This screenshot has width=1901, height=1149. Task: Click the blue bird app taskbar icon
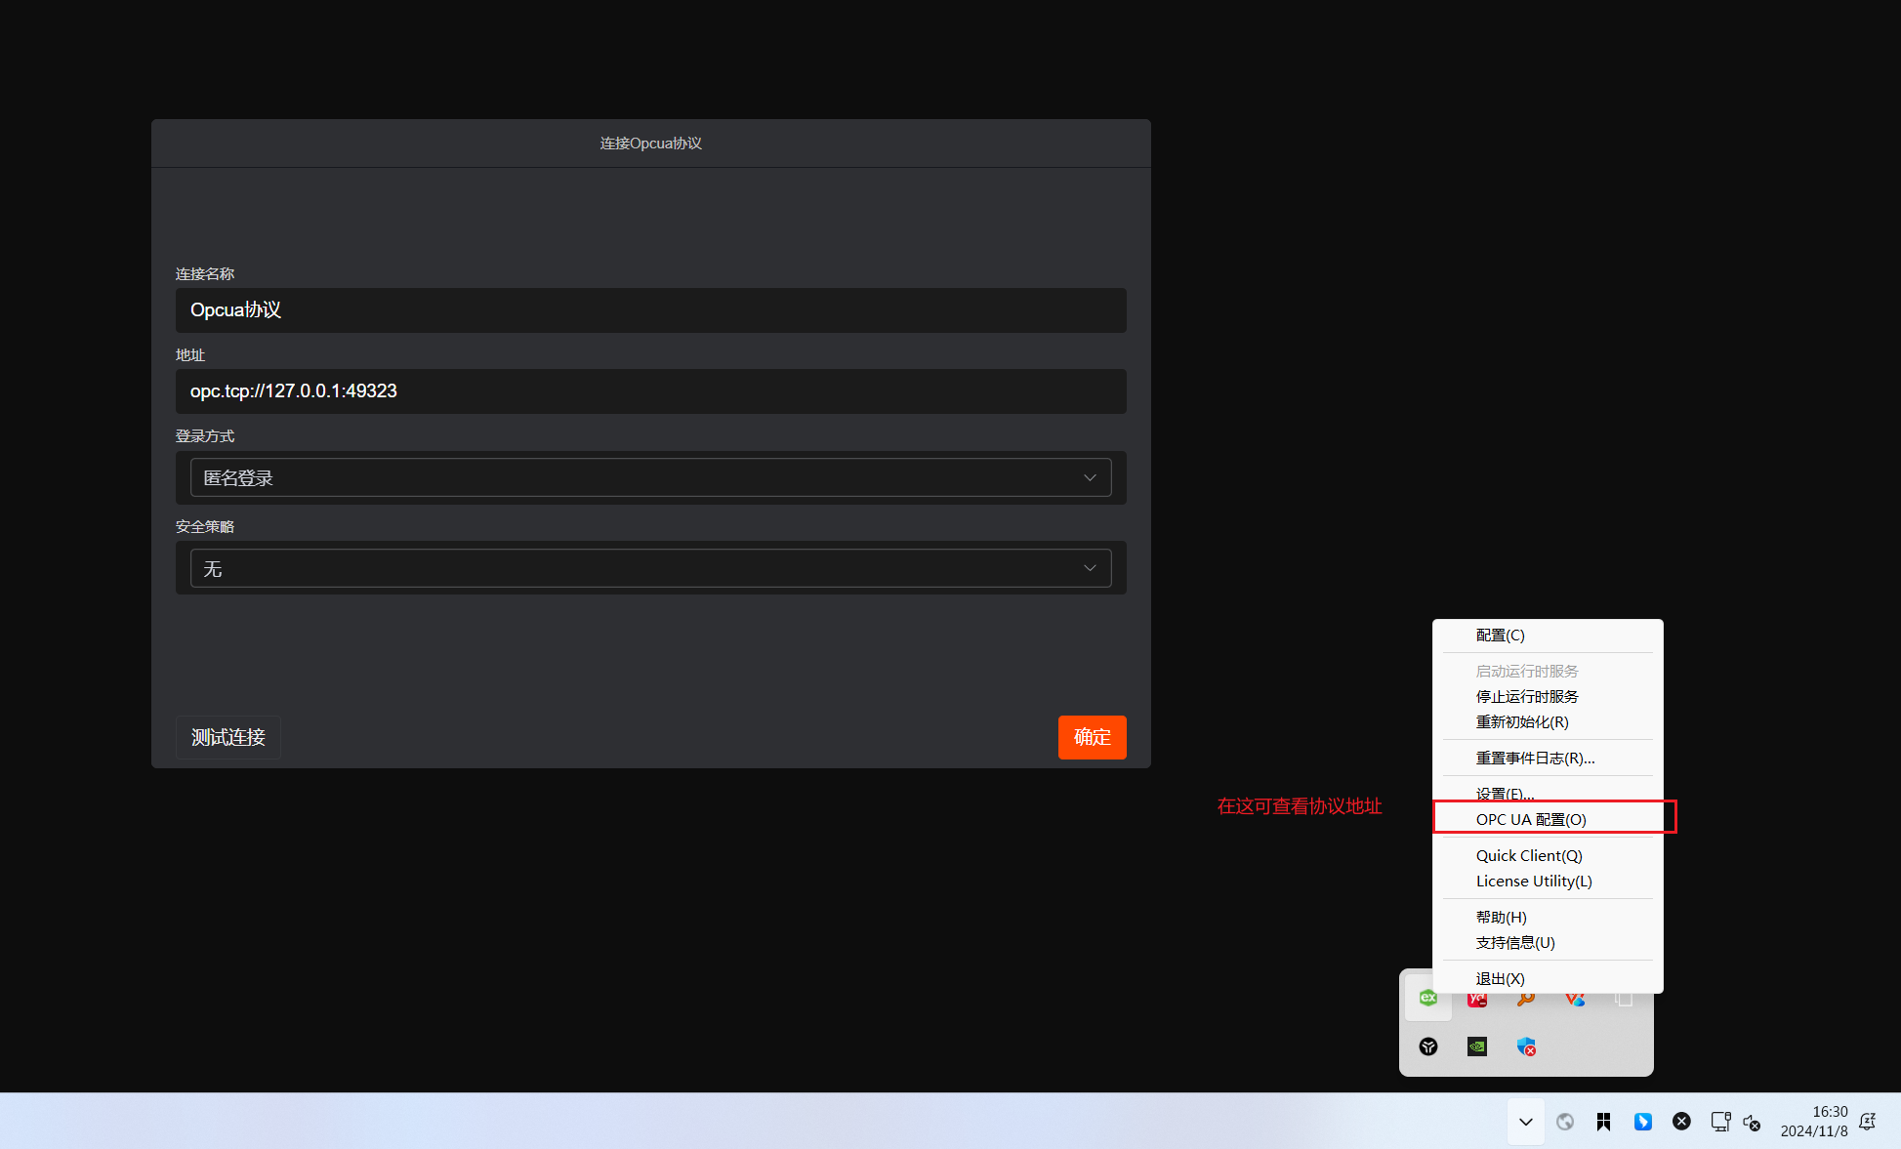point(1642,1122)
